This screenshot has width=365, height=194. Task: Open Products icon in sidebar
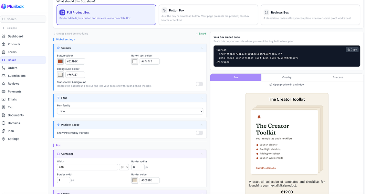4,44
